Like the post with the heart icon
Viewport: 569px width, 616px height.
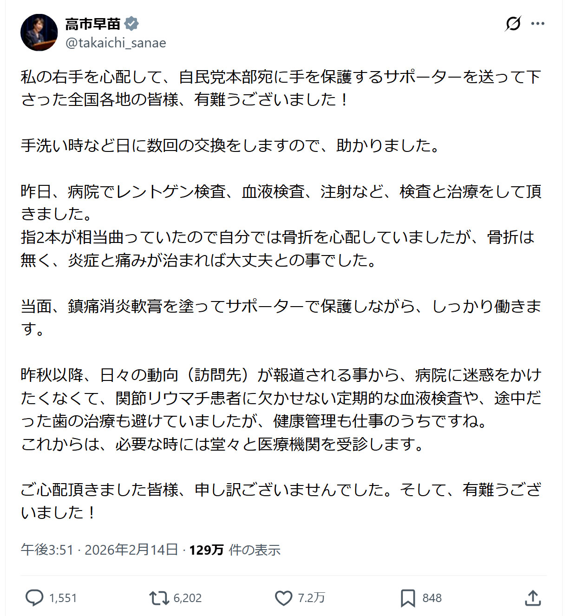tap(283, 598)
